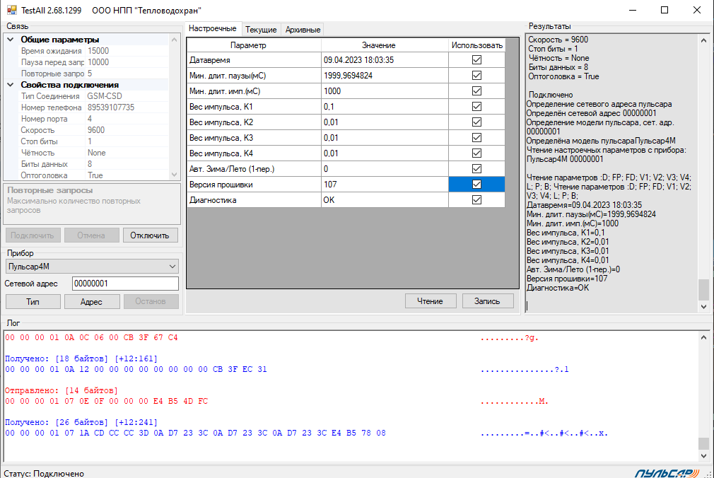Screen dimensions: 714x478
Task: Click the Диагностика value OK cell
Action: [x=385, y=199]
